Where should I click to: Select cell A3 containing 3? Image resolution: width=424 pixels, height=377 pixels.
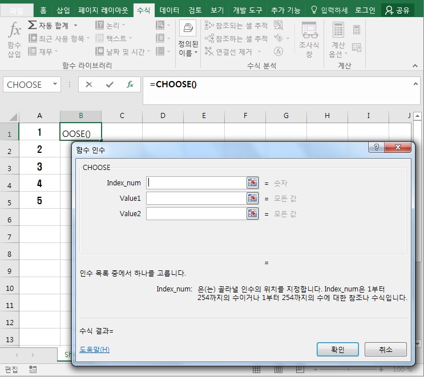[39, 166]
